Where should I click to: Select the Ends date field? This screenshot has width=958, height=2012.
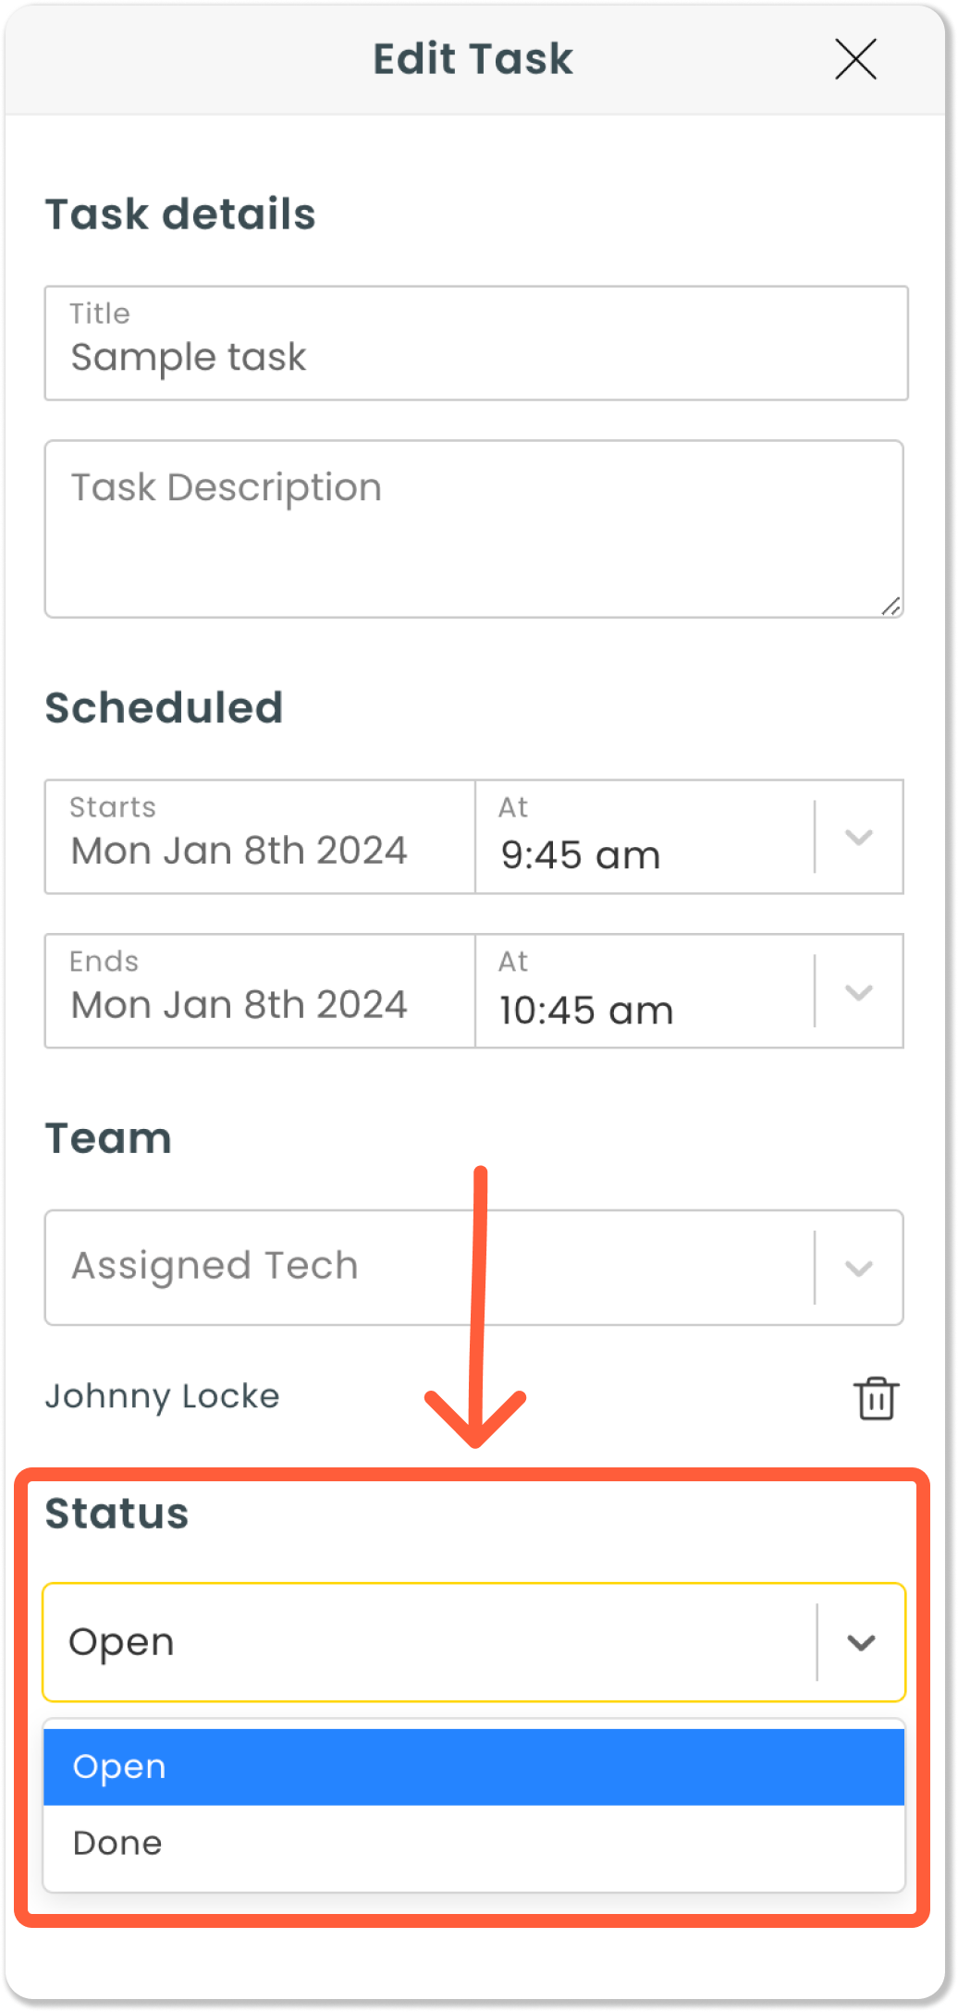pos(239,1004)
